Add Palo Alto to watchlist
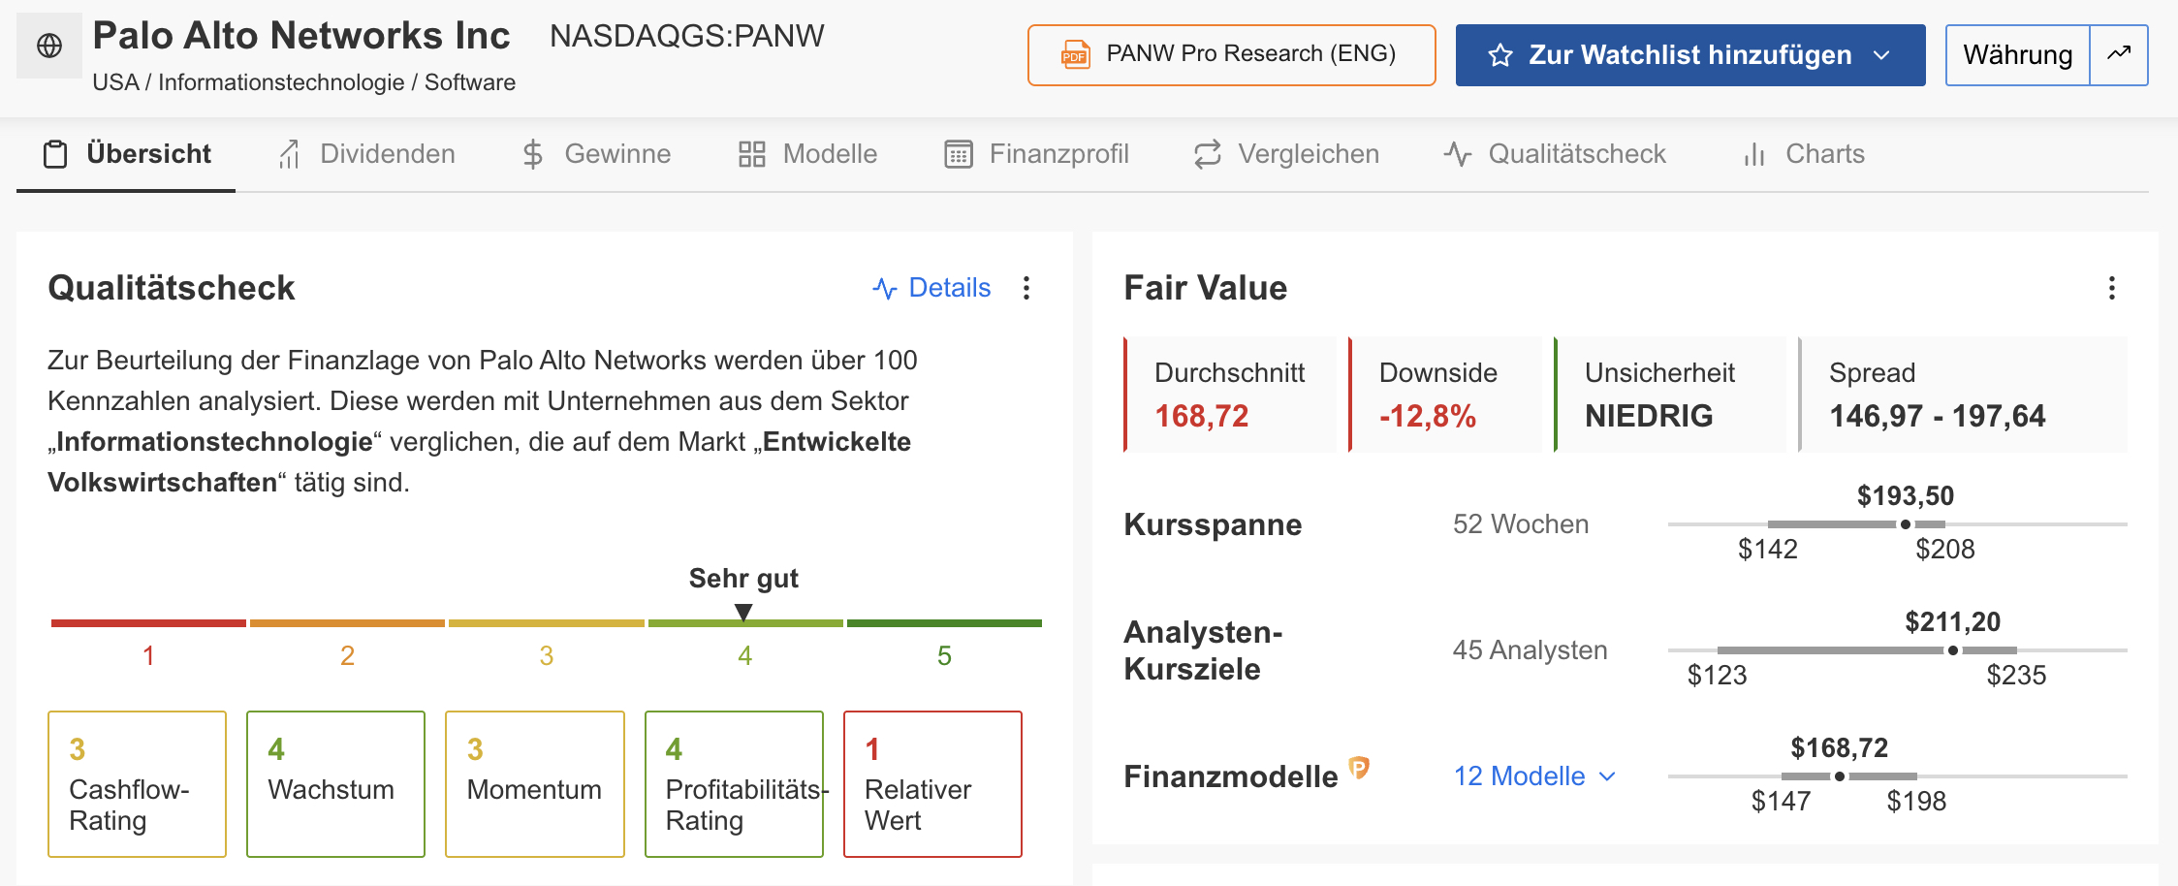This screenshot has height=886, width=2178. (1689, 55)
